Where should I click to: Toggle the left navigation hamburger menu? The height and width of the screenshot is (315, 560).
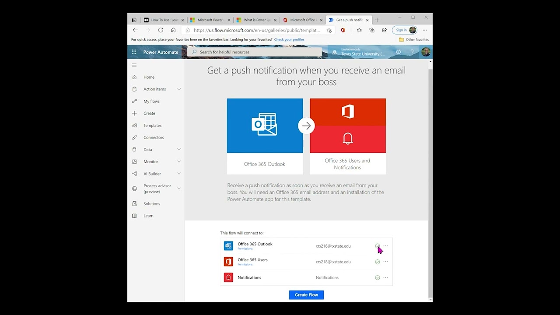pyautogui.click(x=134, y=65)
